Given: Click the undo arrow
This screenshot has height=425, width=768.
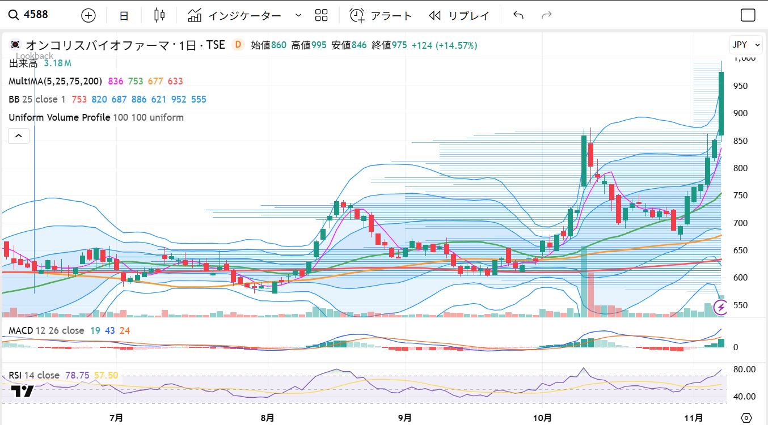Looking at the screenshot, I should coord(518,15).
